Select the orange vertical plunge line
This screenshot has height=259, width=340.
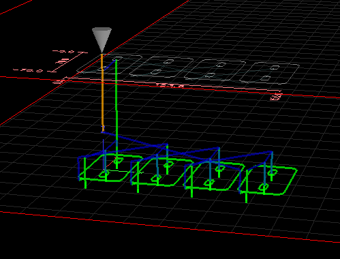pyautogui.click(x=102, y=93)
